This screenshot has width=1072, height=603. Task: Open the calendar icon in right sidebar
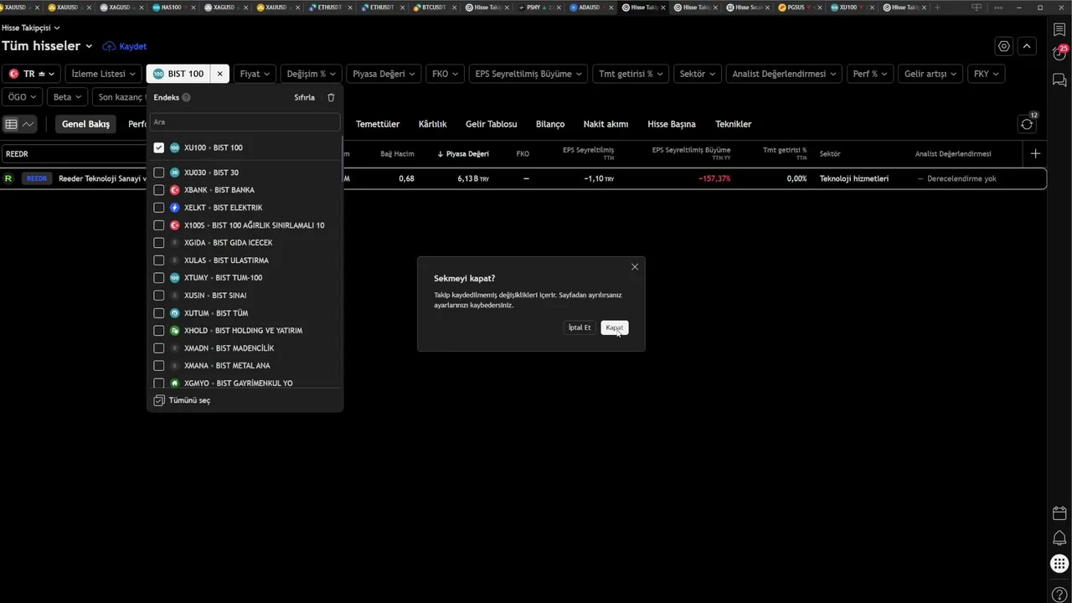point(1059,513)
